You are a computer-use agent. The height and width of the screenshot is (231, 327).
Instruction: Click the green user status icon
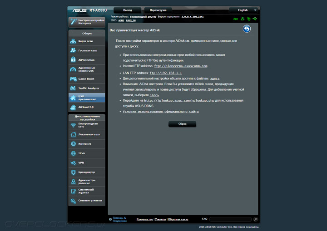click(243, 19)
